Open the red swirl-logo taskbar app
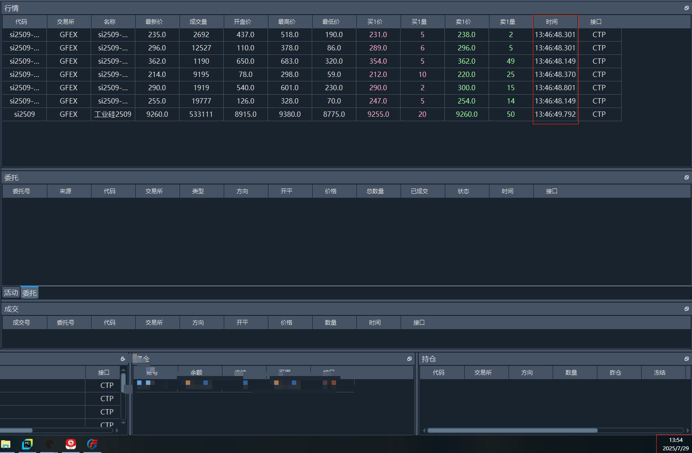This screenshot has width=692, height=453. (x=71, y=444)
